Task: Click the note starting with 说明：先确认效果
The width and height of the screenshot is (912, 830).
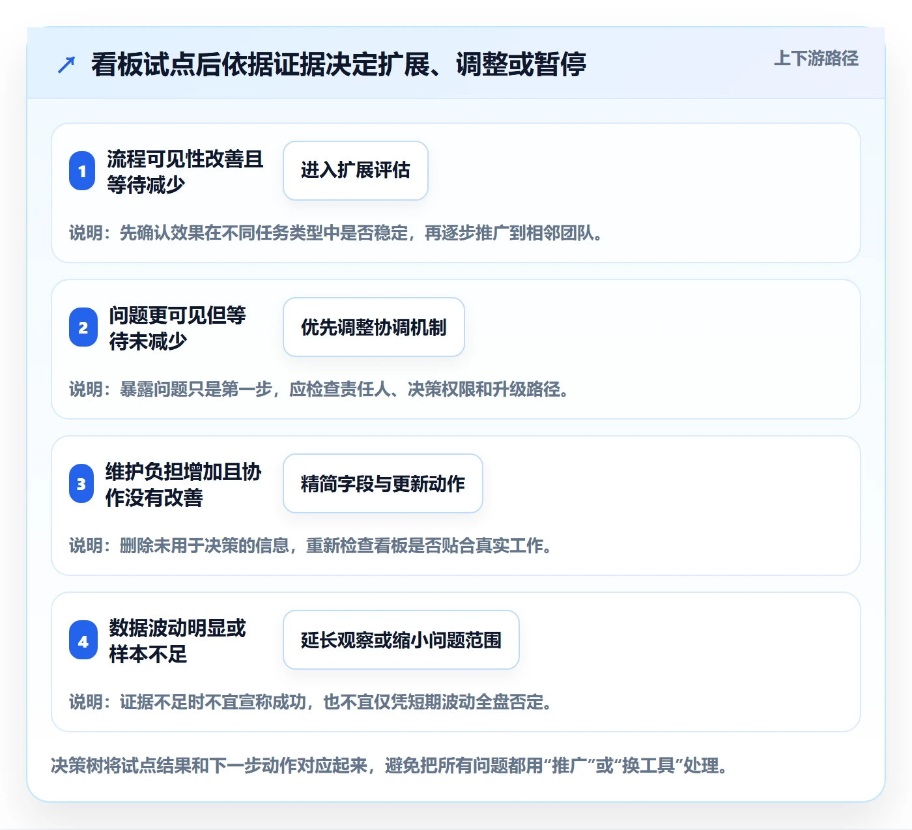Action: [335, 233]
